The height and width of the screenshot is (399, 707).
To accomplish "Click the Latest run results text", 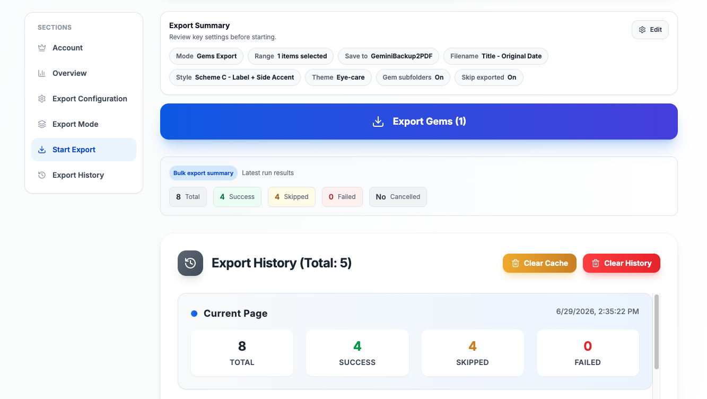I will tap(268, 173).
